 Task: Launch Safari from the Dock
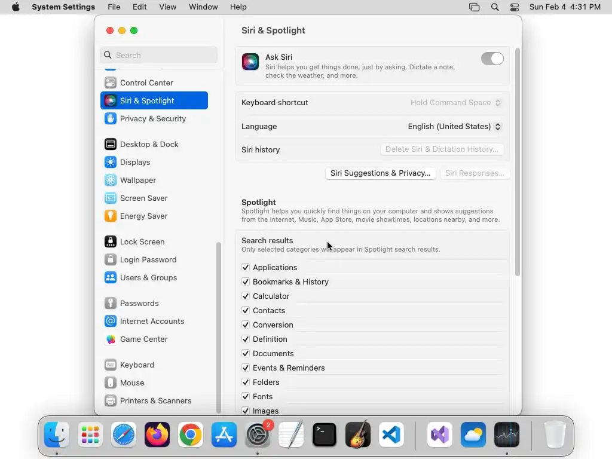pos(124,434)
